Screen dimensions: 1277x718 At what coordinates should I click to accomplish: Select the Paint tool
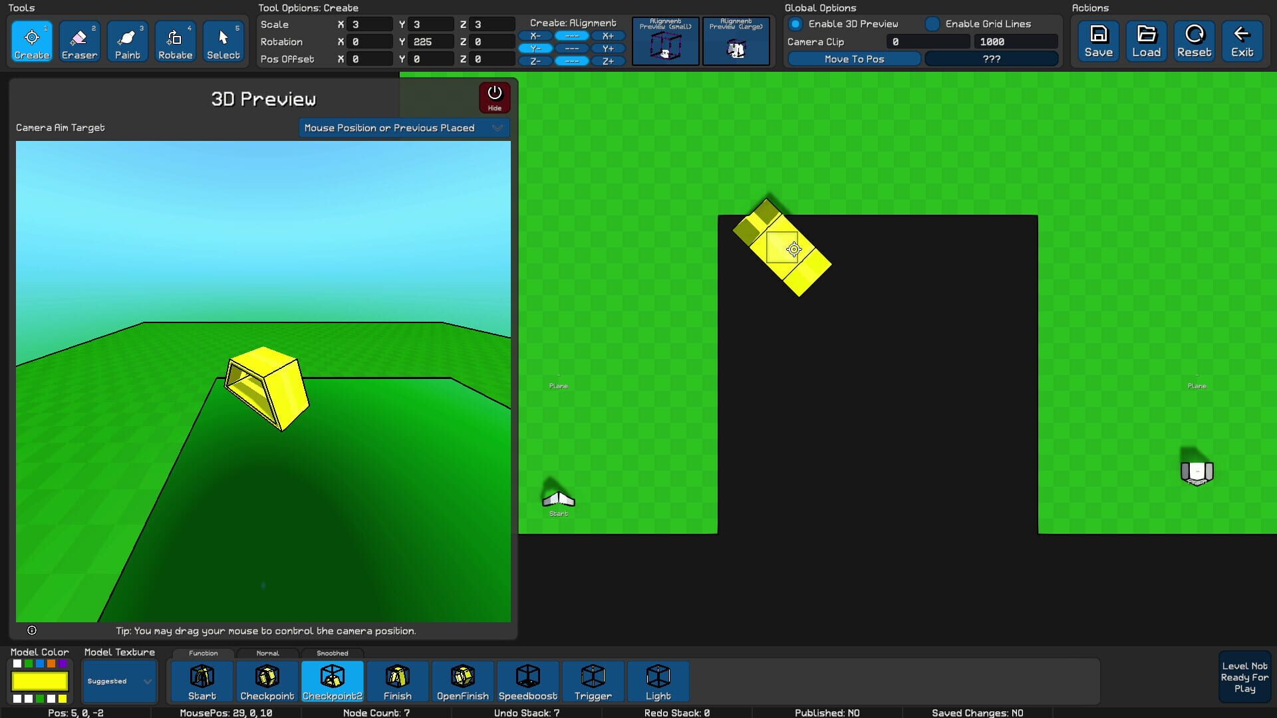click(x=127, y=41)
